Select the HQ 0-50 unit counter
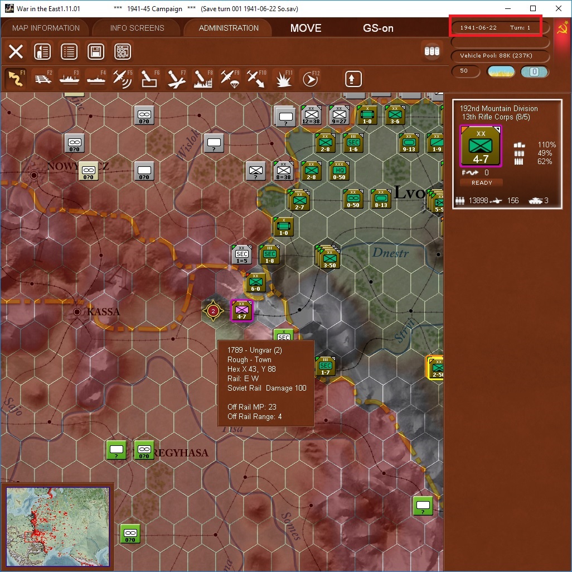This screenshot has height=572, width=572. point(340,171)
